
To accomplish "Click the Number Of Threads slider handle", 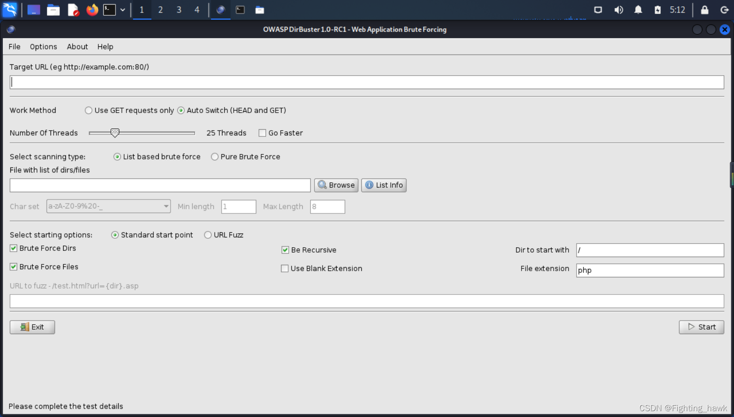I will [x=115, y=133].
